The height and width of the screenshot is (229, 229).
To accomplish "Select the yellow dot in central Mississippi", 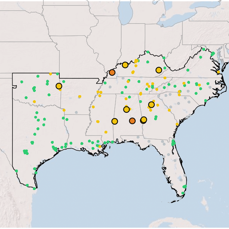I will tap(98, 122).
